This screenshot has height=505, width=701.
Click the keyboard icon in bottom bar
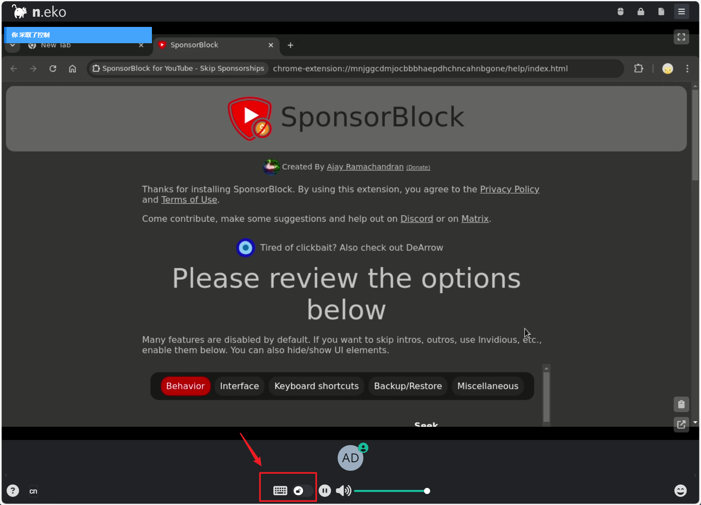point(280,491)
